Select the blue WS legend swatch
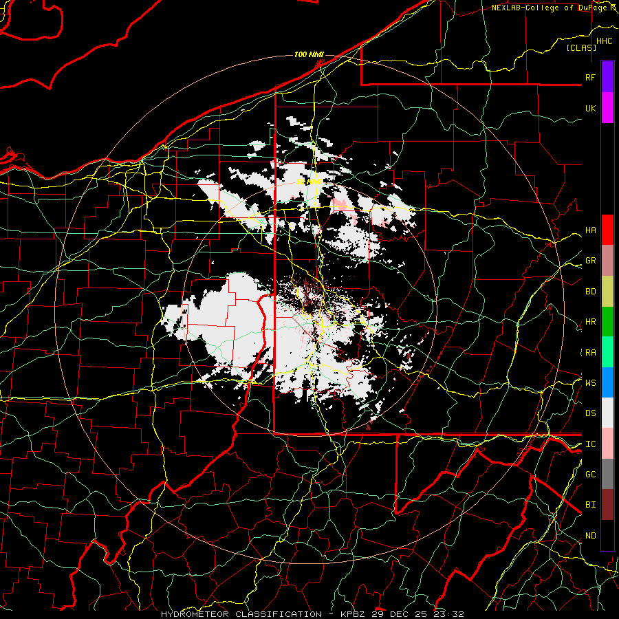 pyautogui.click(x=607, y=382)
